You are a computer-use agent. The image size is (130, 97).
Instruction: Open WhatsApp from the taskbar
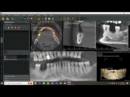44,83
